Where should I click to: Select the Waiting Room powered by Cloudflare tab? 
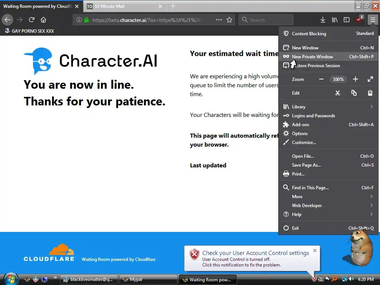[41, 6]
